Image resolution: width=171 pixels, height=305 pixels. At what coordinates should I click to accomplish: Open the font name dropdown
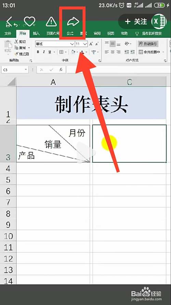(x=72, y=44)
